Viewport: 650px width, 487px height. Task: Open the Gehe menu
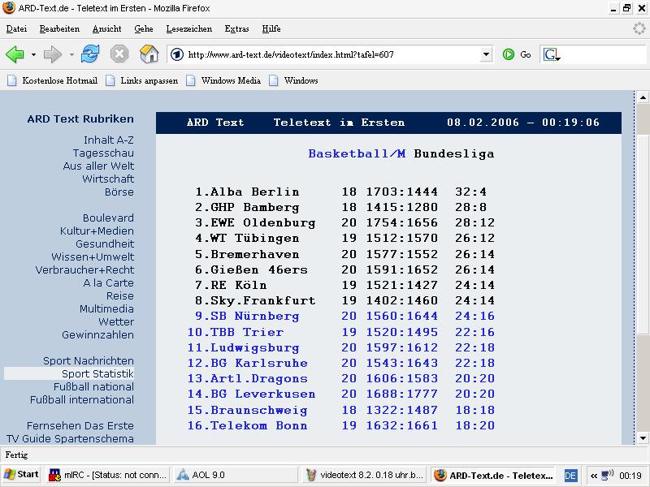point(144,28)
